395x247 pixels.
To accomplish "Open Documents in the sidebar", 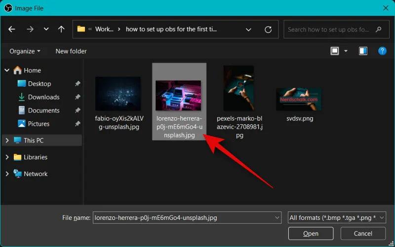I will coord(43,110).
